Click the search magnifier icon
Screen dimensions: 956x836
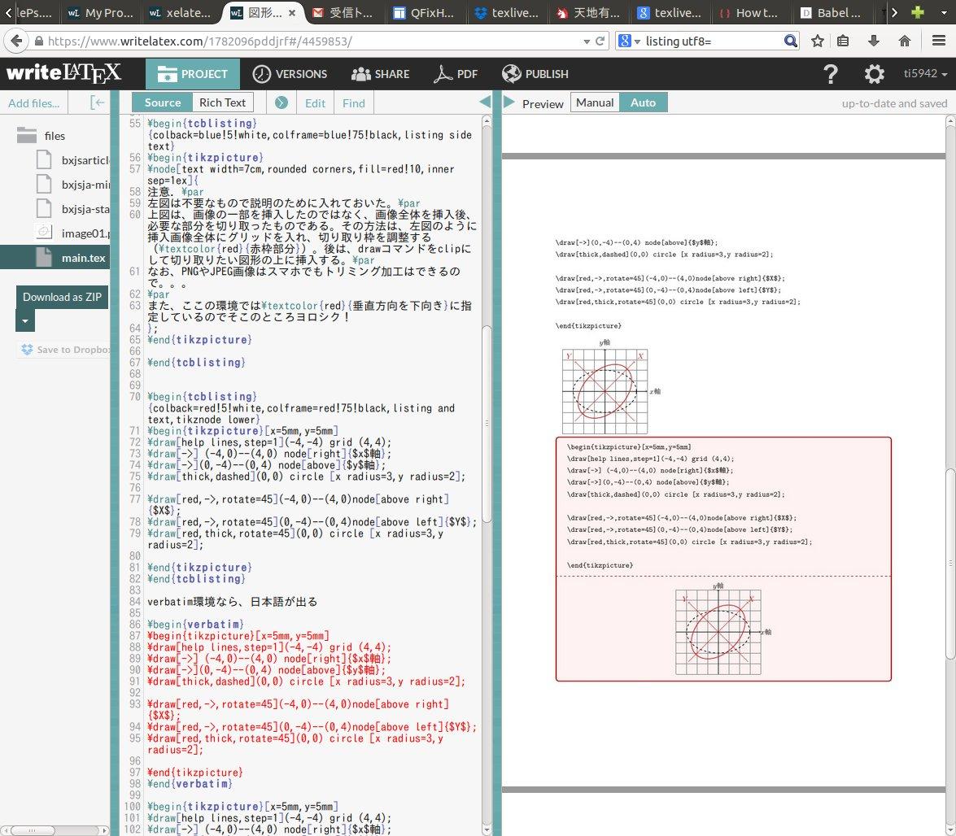coord(790,41)
